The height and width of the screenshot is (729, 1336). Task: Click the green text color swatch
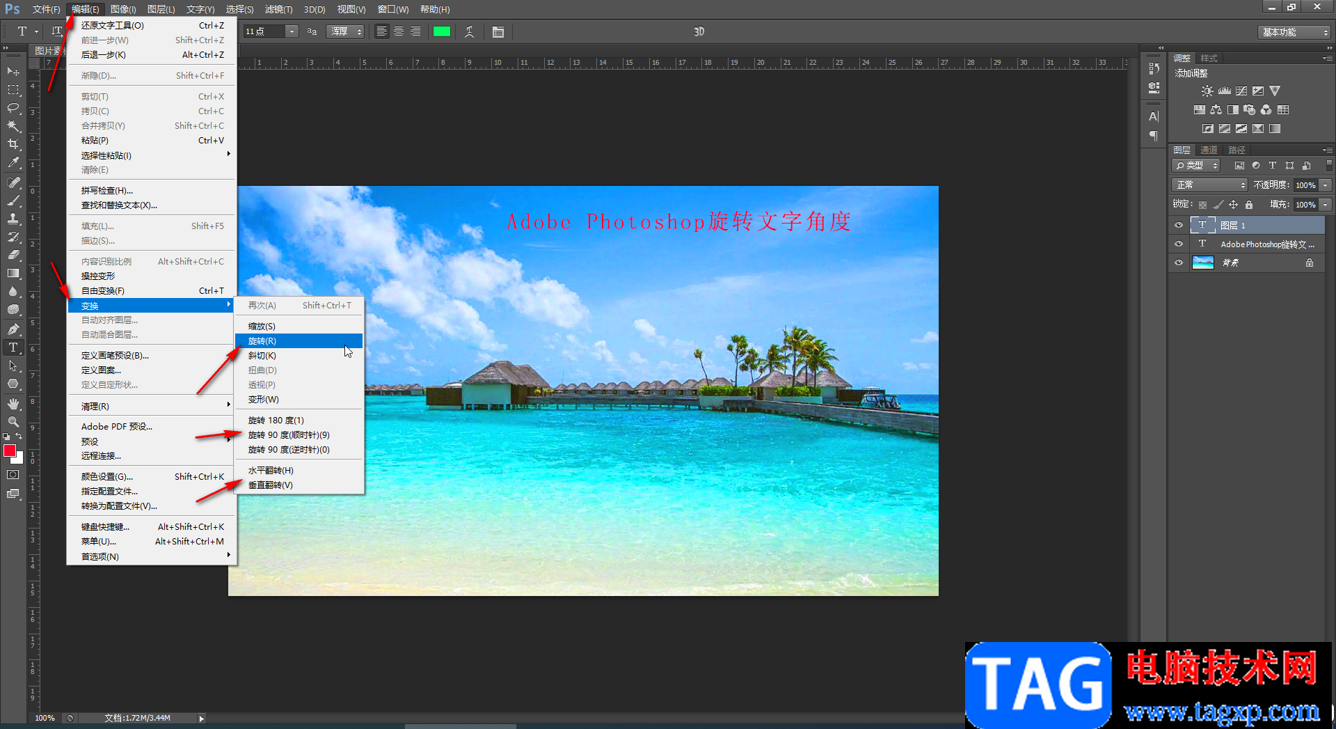point(442,31)
